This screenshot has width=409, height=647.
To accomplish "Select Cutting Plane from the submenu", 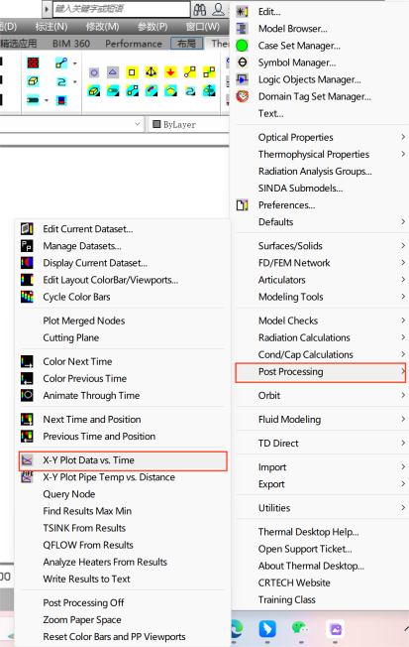I will [x=71, y=337].
